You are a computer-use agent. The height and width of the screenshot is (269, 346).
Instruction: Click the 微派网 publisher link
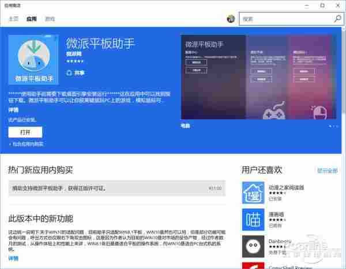(73, 53)
